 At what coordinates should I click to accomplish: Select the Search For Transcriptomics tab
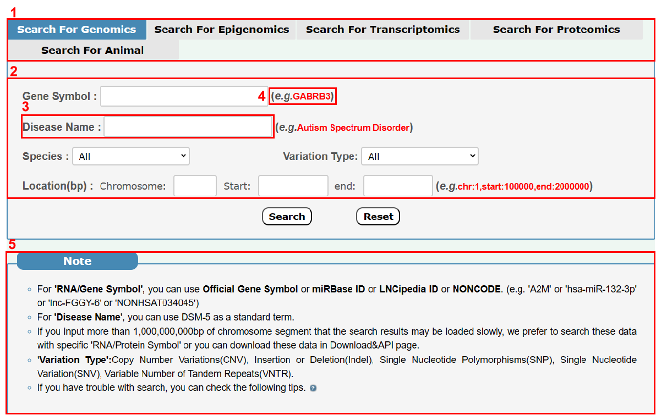click(382, 30)
